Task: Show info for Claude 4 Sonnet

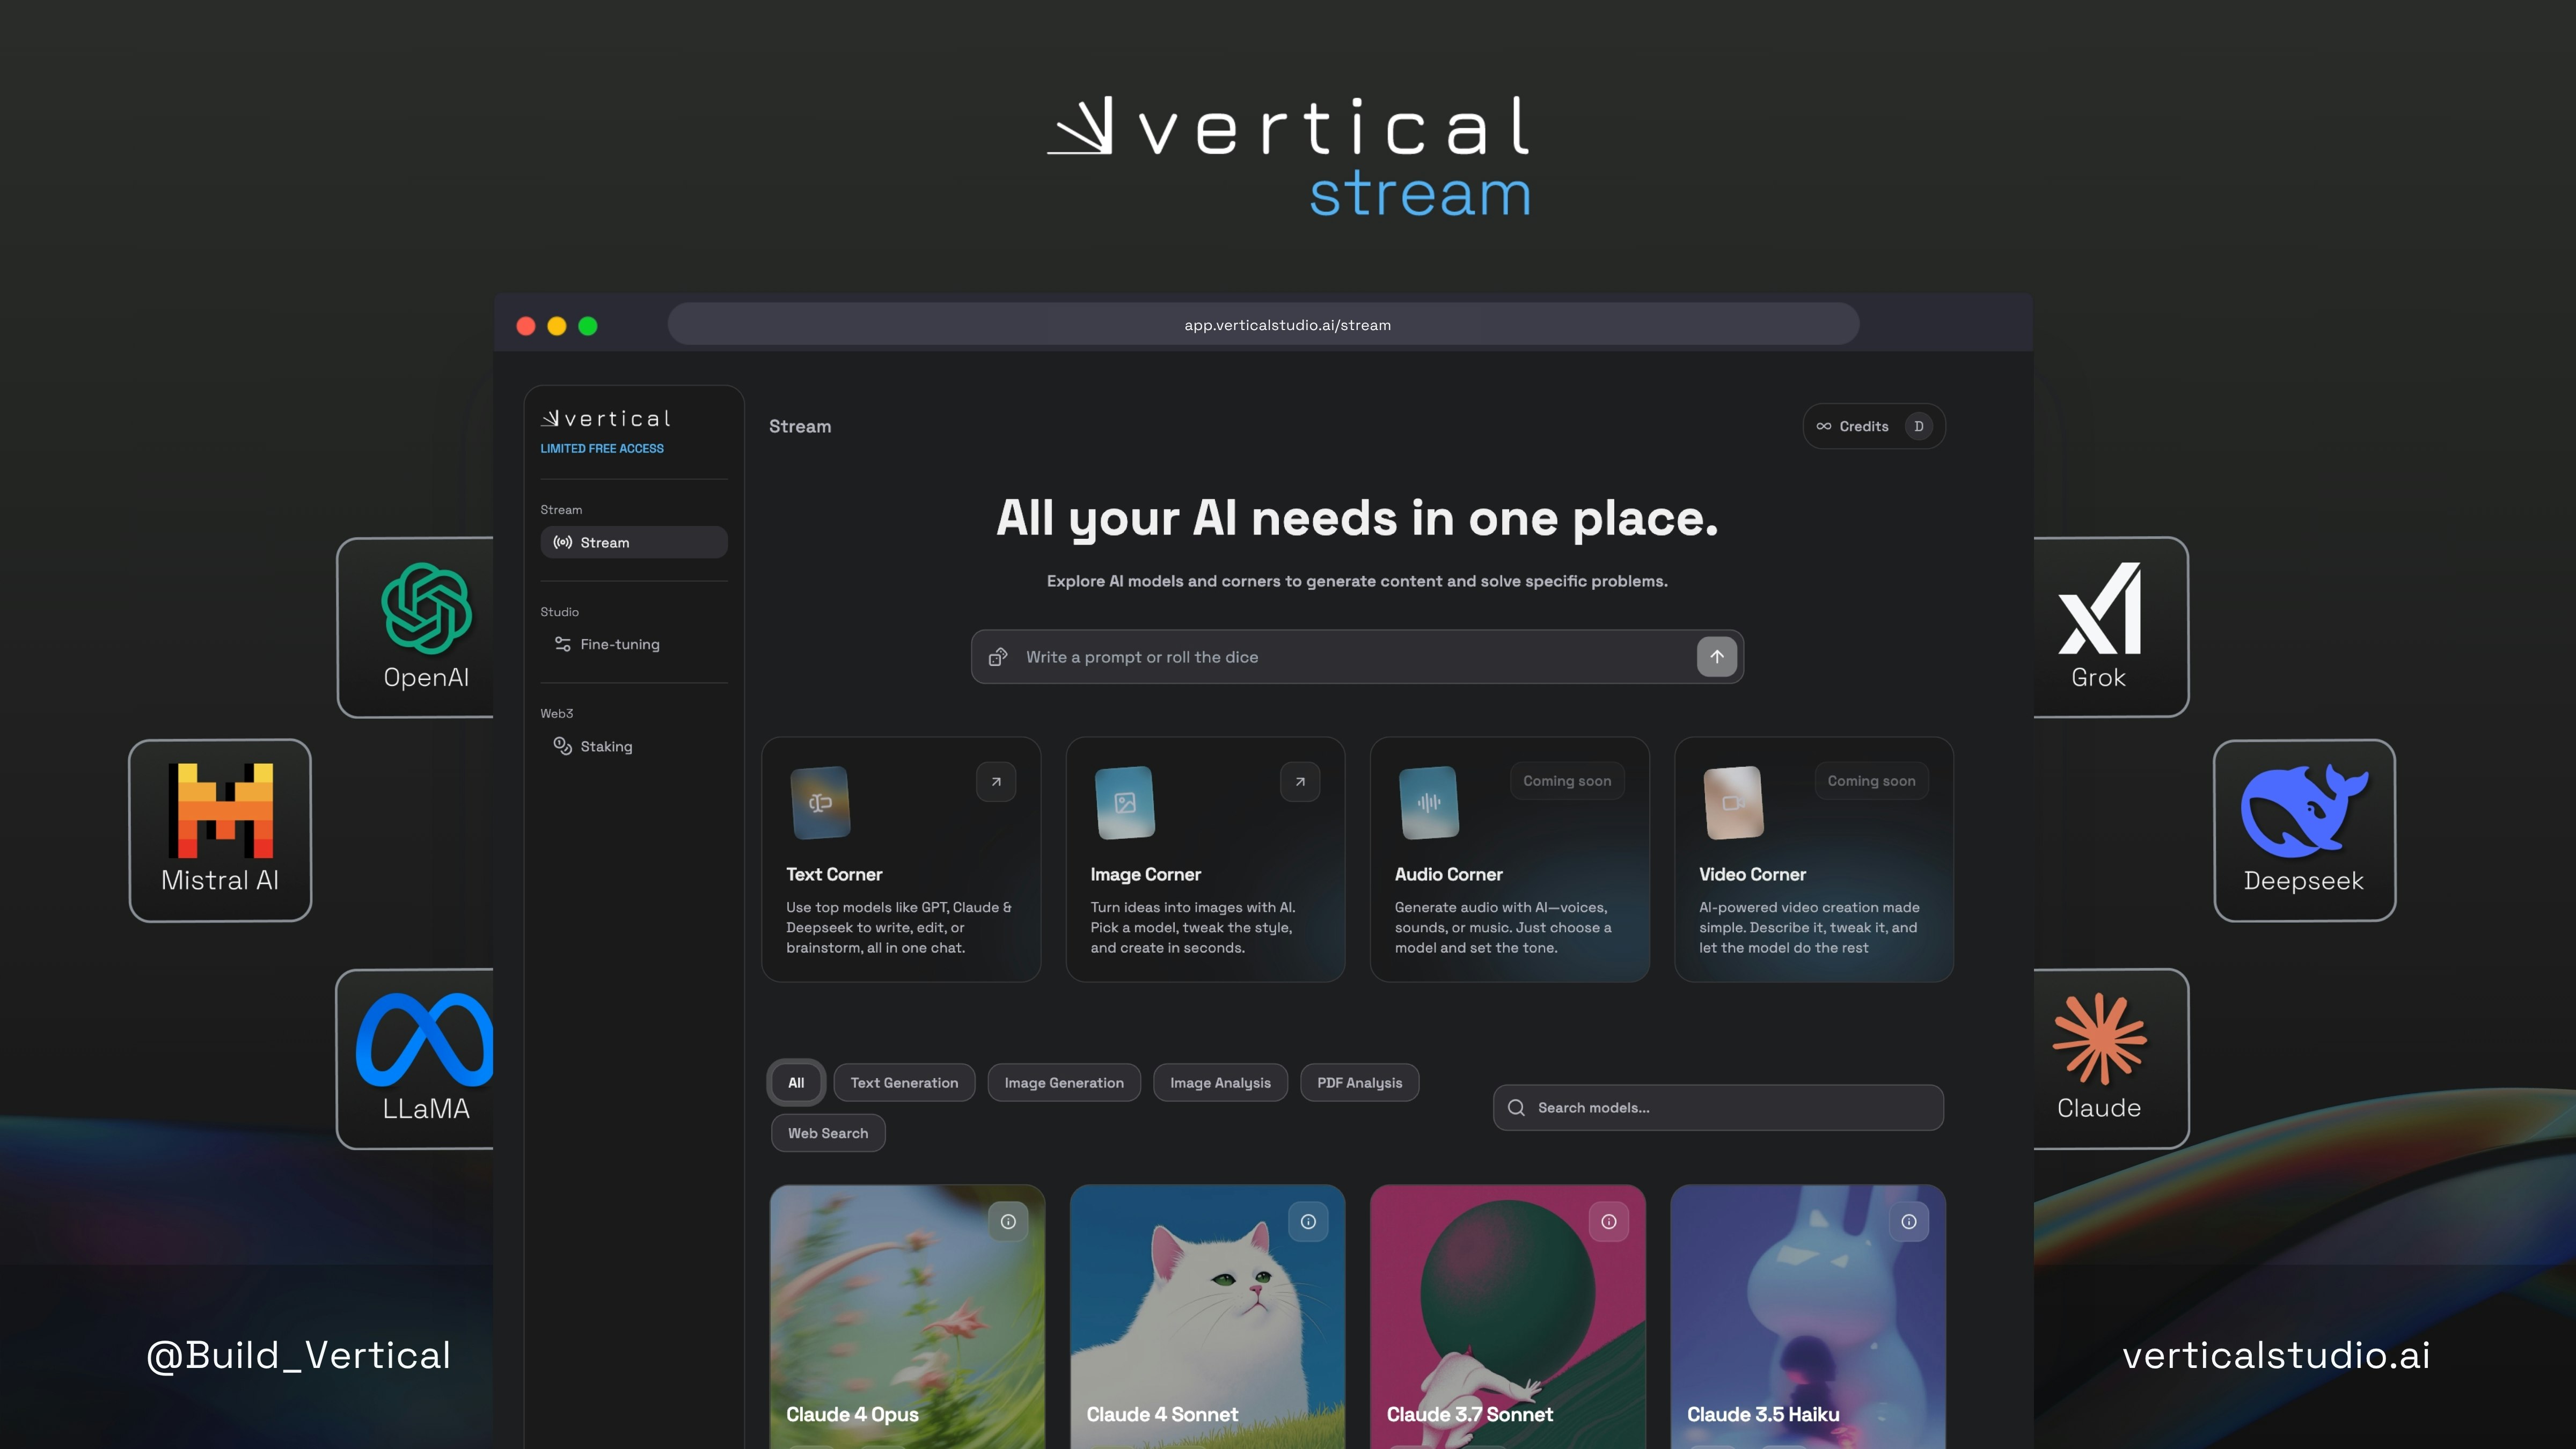Action: 1308,1221
